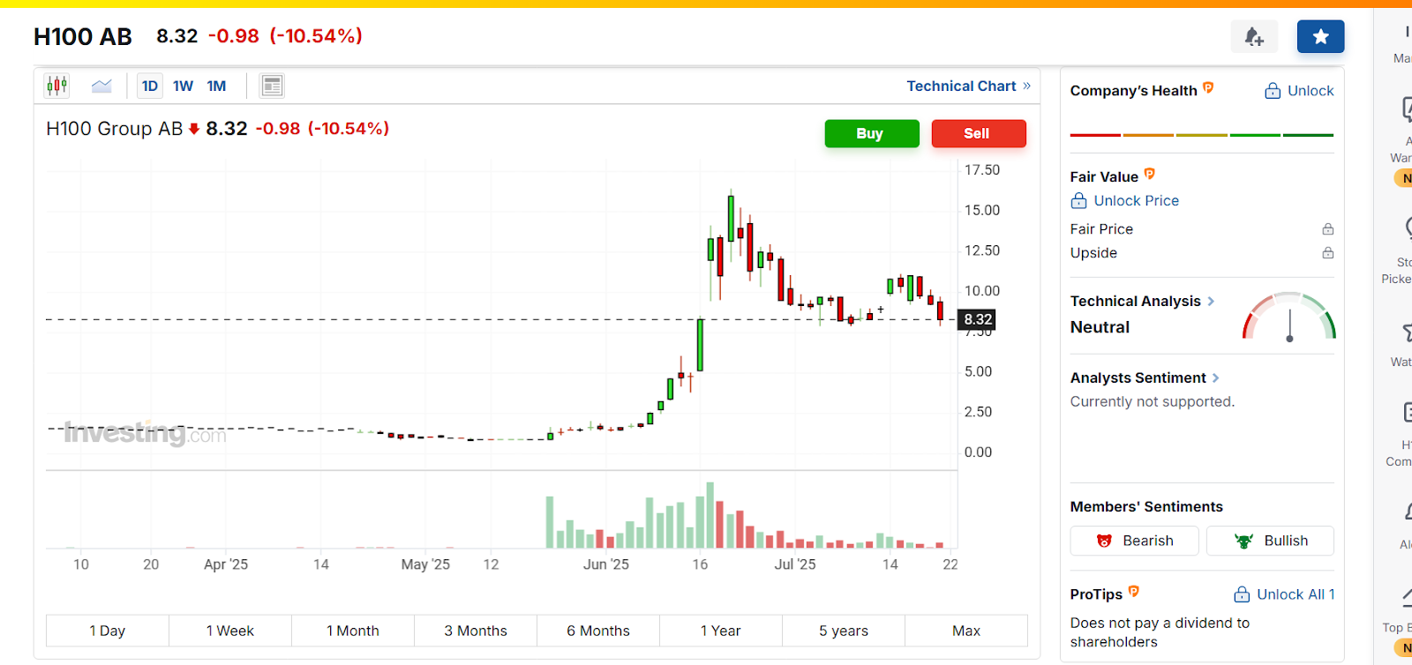Click the green Buy button
Image resolution: width=1412 pixels, height=665 pixels.
[872, 133]
